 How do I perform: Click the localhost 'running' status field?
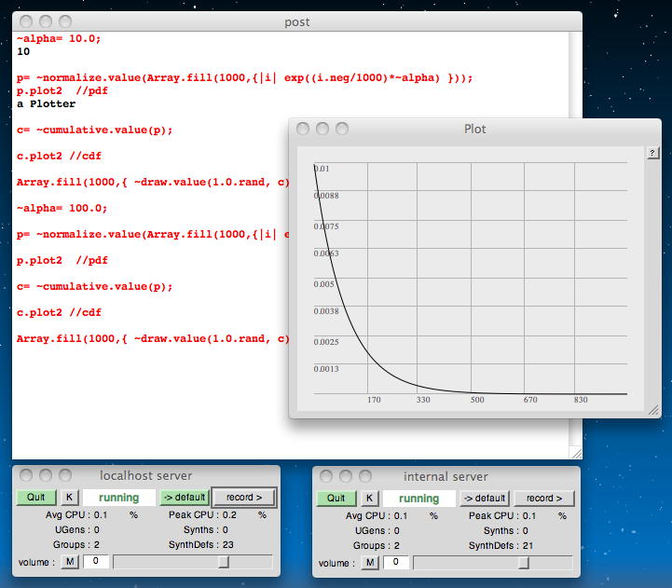click(x=119, y=498)
